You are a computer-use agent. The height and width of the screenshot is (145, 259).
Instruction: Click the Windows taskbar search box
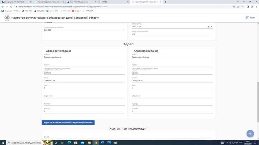[x=24, y=143]
